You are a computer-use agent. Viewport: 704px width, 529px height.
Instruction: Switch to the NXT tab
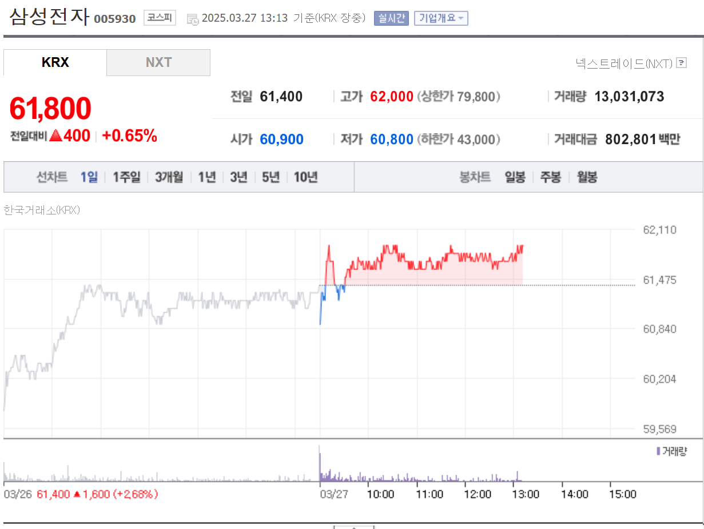click(x=158, y=62)
